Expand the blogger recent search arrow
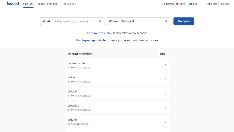Screen dimensions: 234x132 click(165, 94)
